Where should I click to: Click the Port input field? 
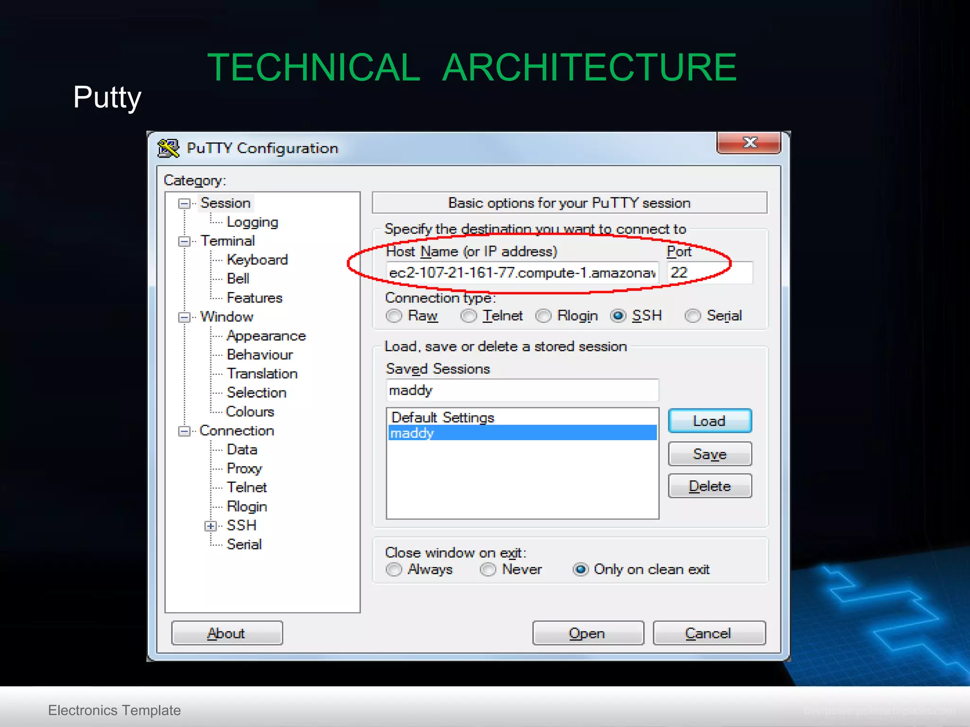[710, 273]
